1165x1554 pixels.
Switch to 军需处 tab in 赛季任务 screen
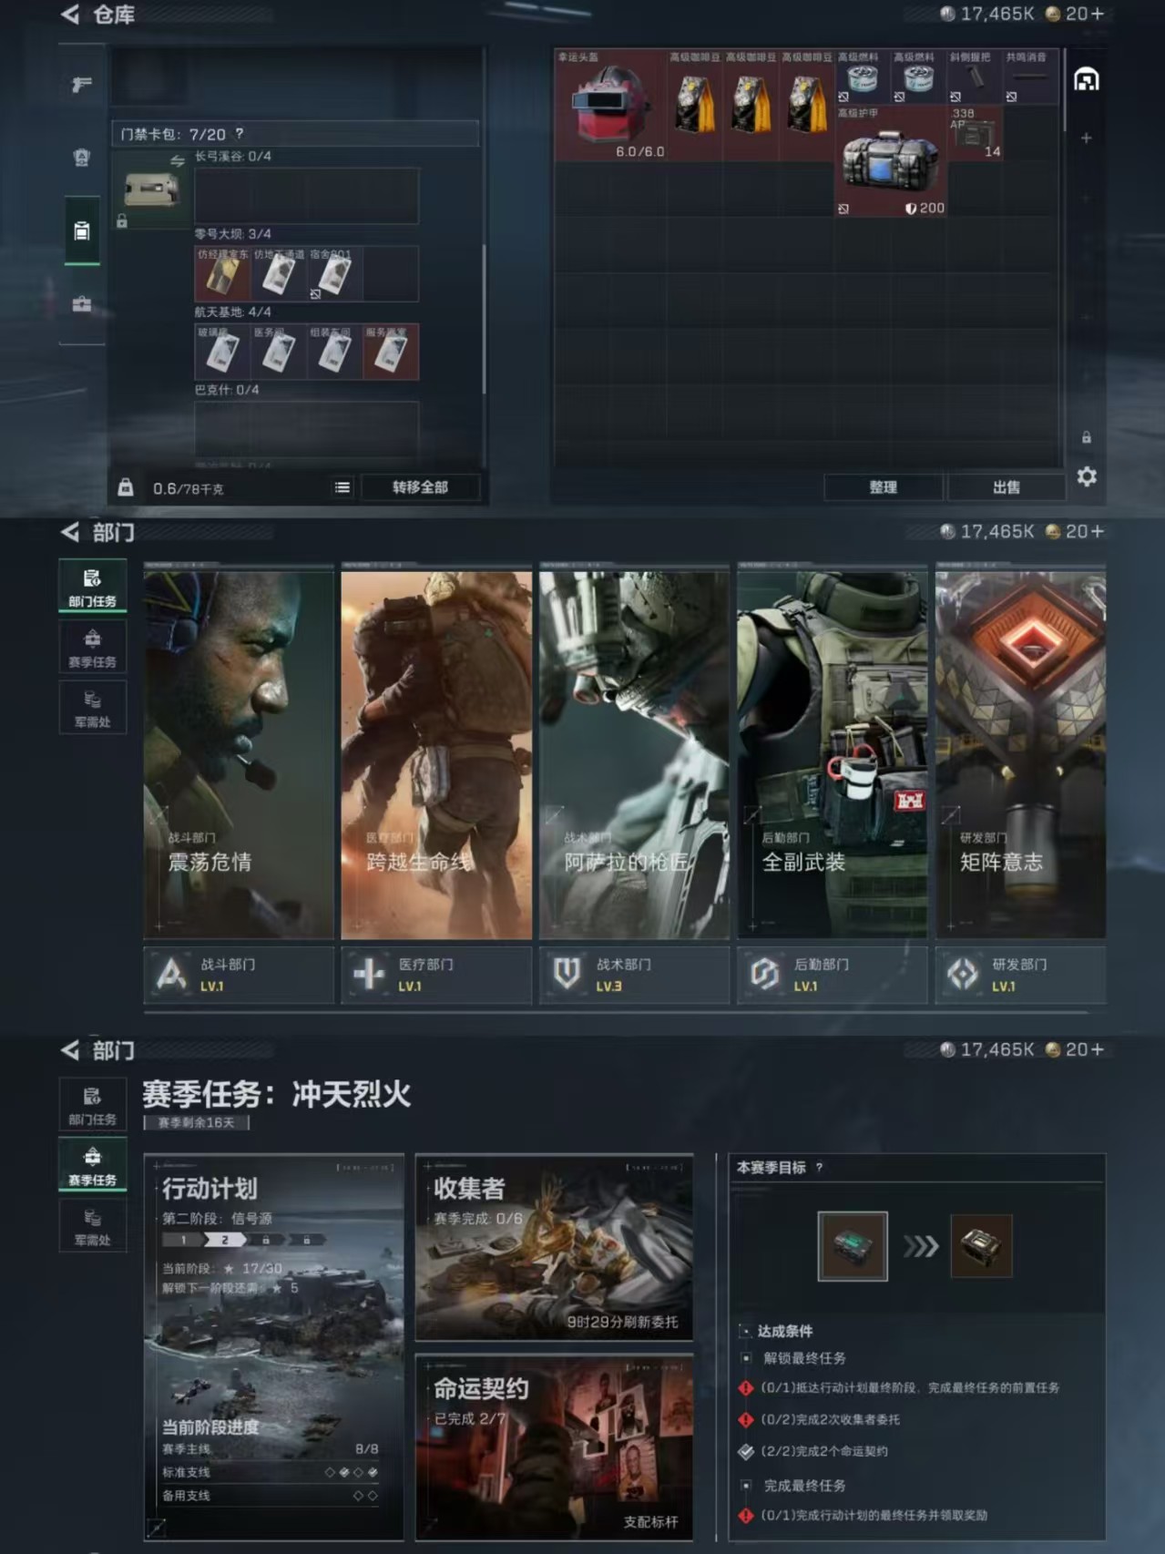92,1225
